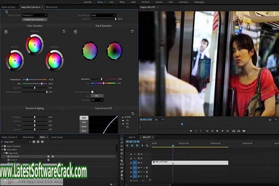Toggle visibility eye for track V3
This screenshot has width=279, height=186.
point(141,154)
